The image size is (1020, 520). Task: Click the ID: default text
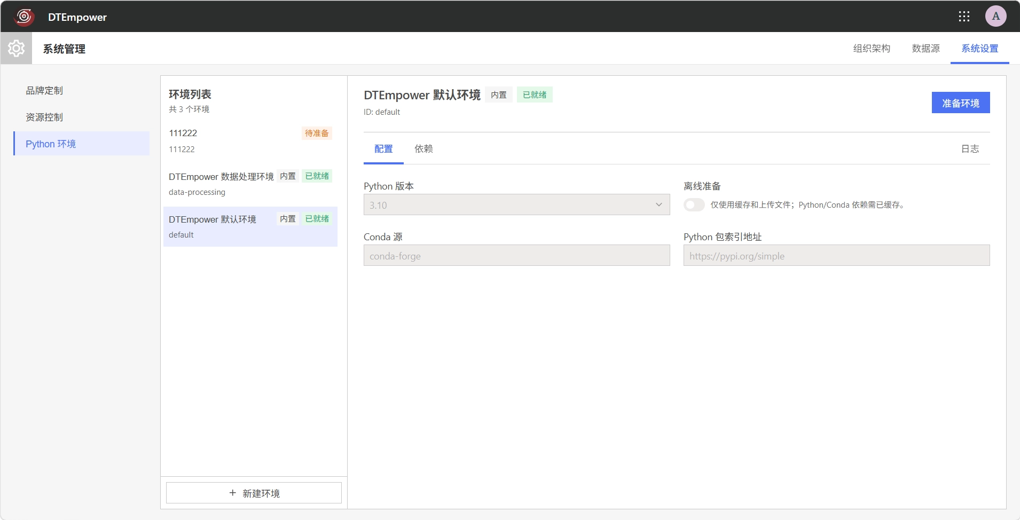click(x=382, y=112)
